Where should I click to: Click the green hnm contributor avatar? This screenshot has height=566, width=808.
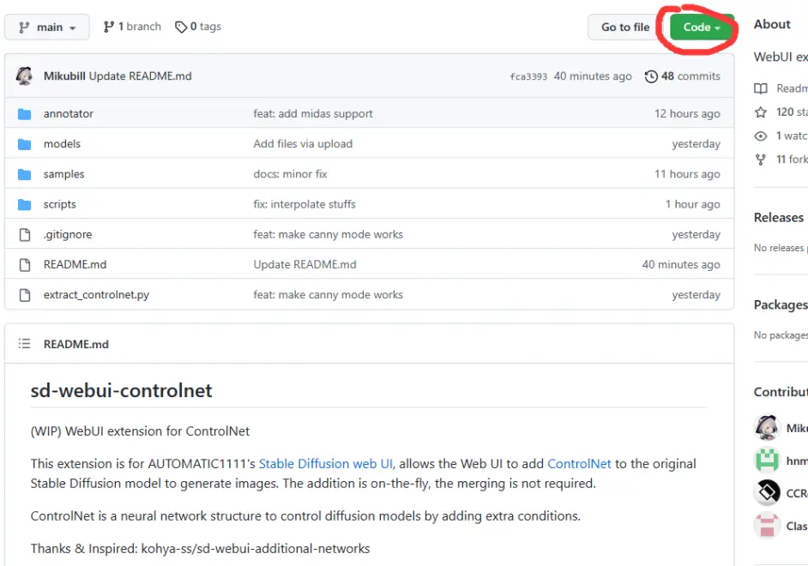click(767, 460)
